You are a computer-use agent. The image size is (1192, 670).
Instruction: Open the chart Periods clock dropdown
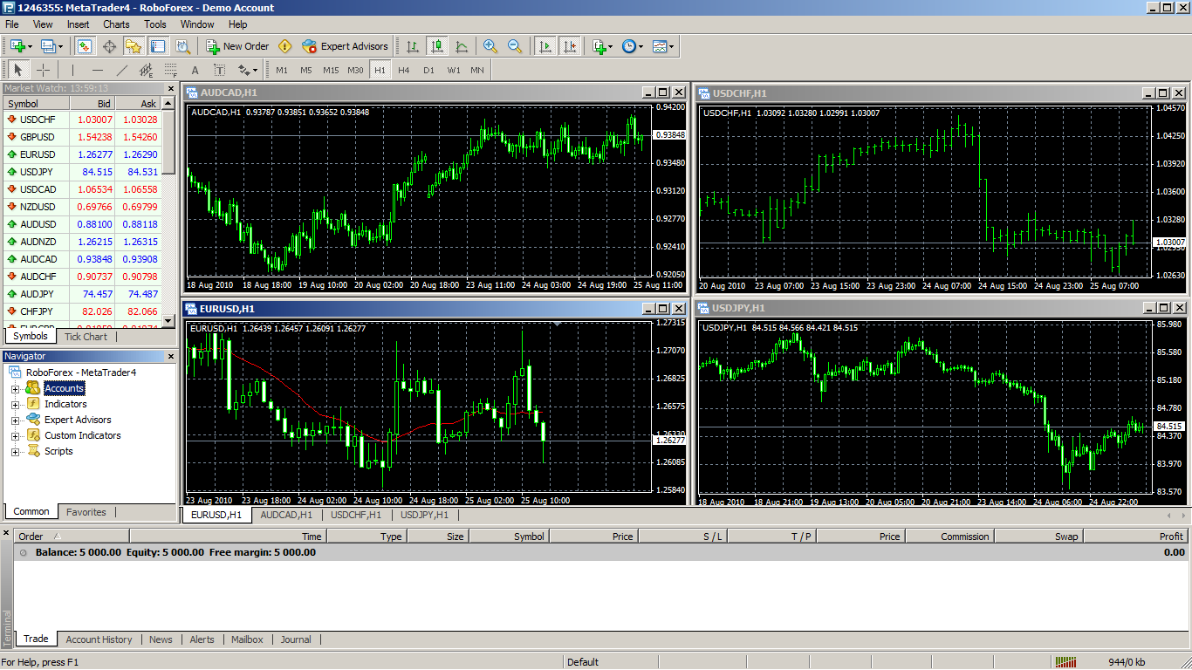[633, 46]
